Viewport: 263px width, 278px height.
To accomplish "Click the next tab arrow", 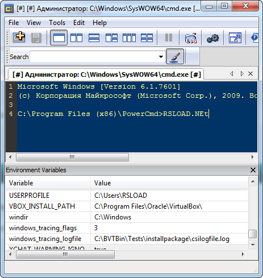I will 242,73.
